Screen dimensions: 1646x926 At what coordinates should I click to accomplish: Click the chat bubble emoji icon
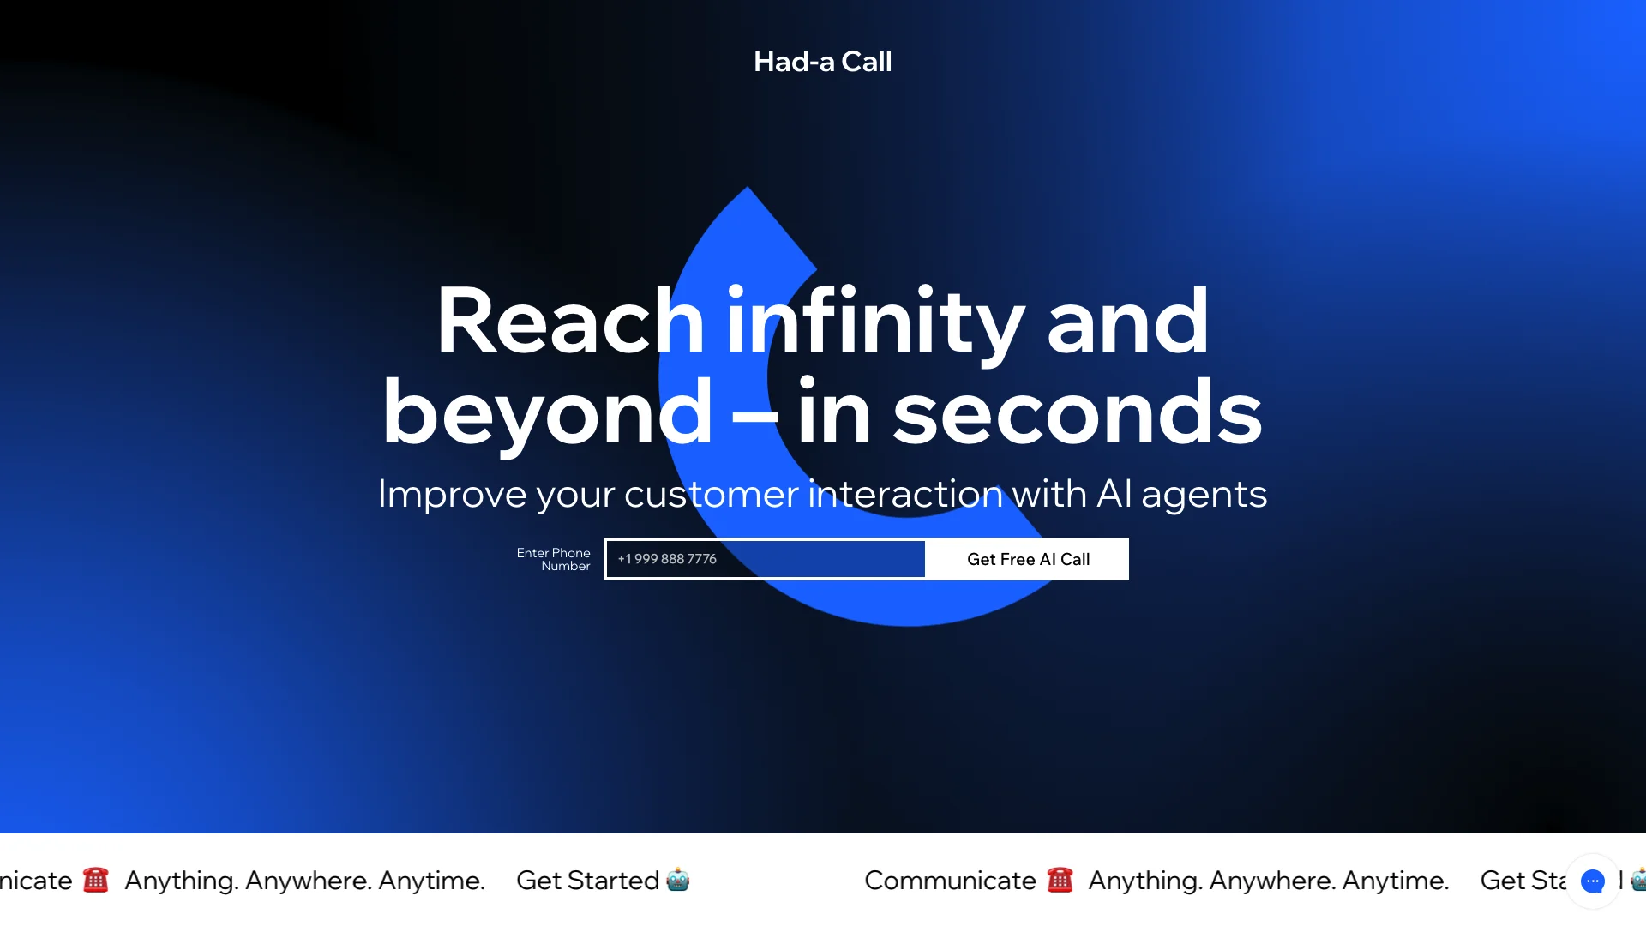pyautogui.click(x=1589, y=880)
